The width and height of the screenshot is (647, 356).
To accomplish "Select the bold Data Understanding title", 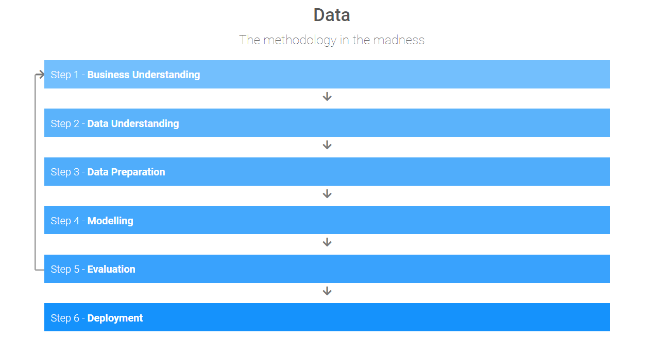I will click(x=133, y=123).
